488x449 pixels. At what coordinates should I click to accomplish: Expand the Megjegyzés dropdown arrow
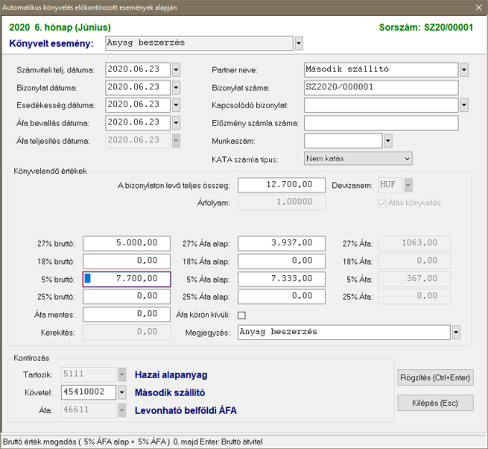point(456,333)
